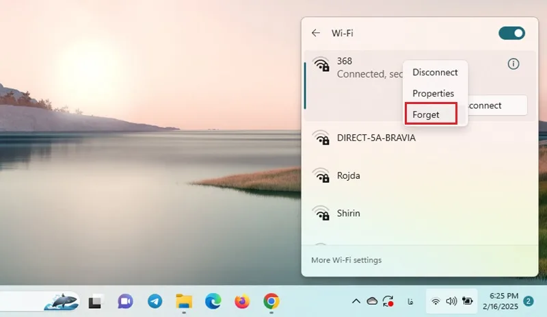Open the OneDrive cloud tray icon
The width and height of the screenshot is (547, 317).
pos(372,301)
